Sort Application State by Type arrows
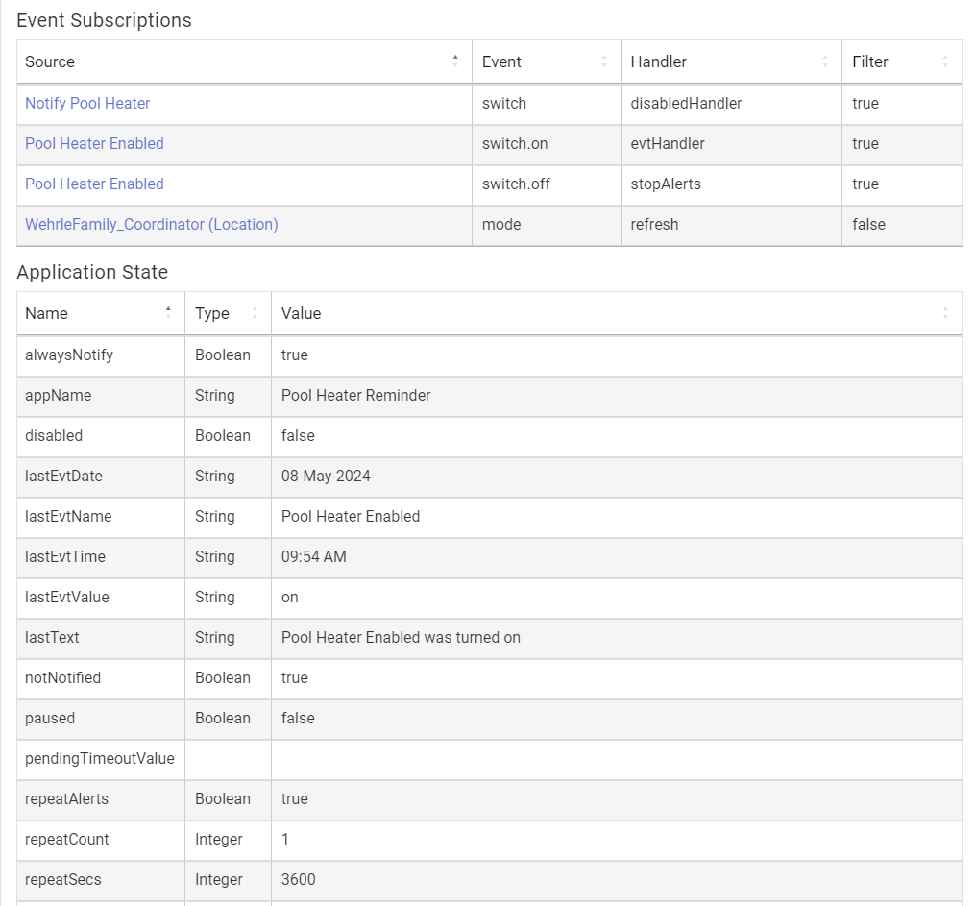The image size is (975, 906). pyautogui.click(x=255, y=313)
